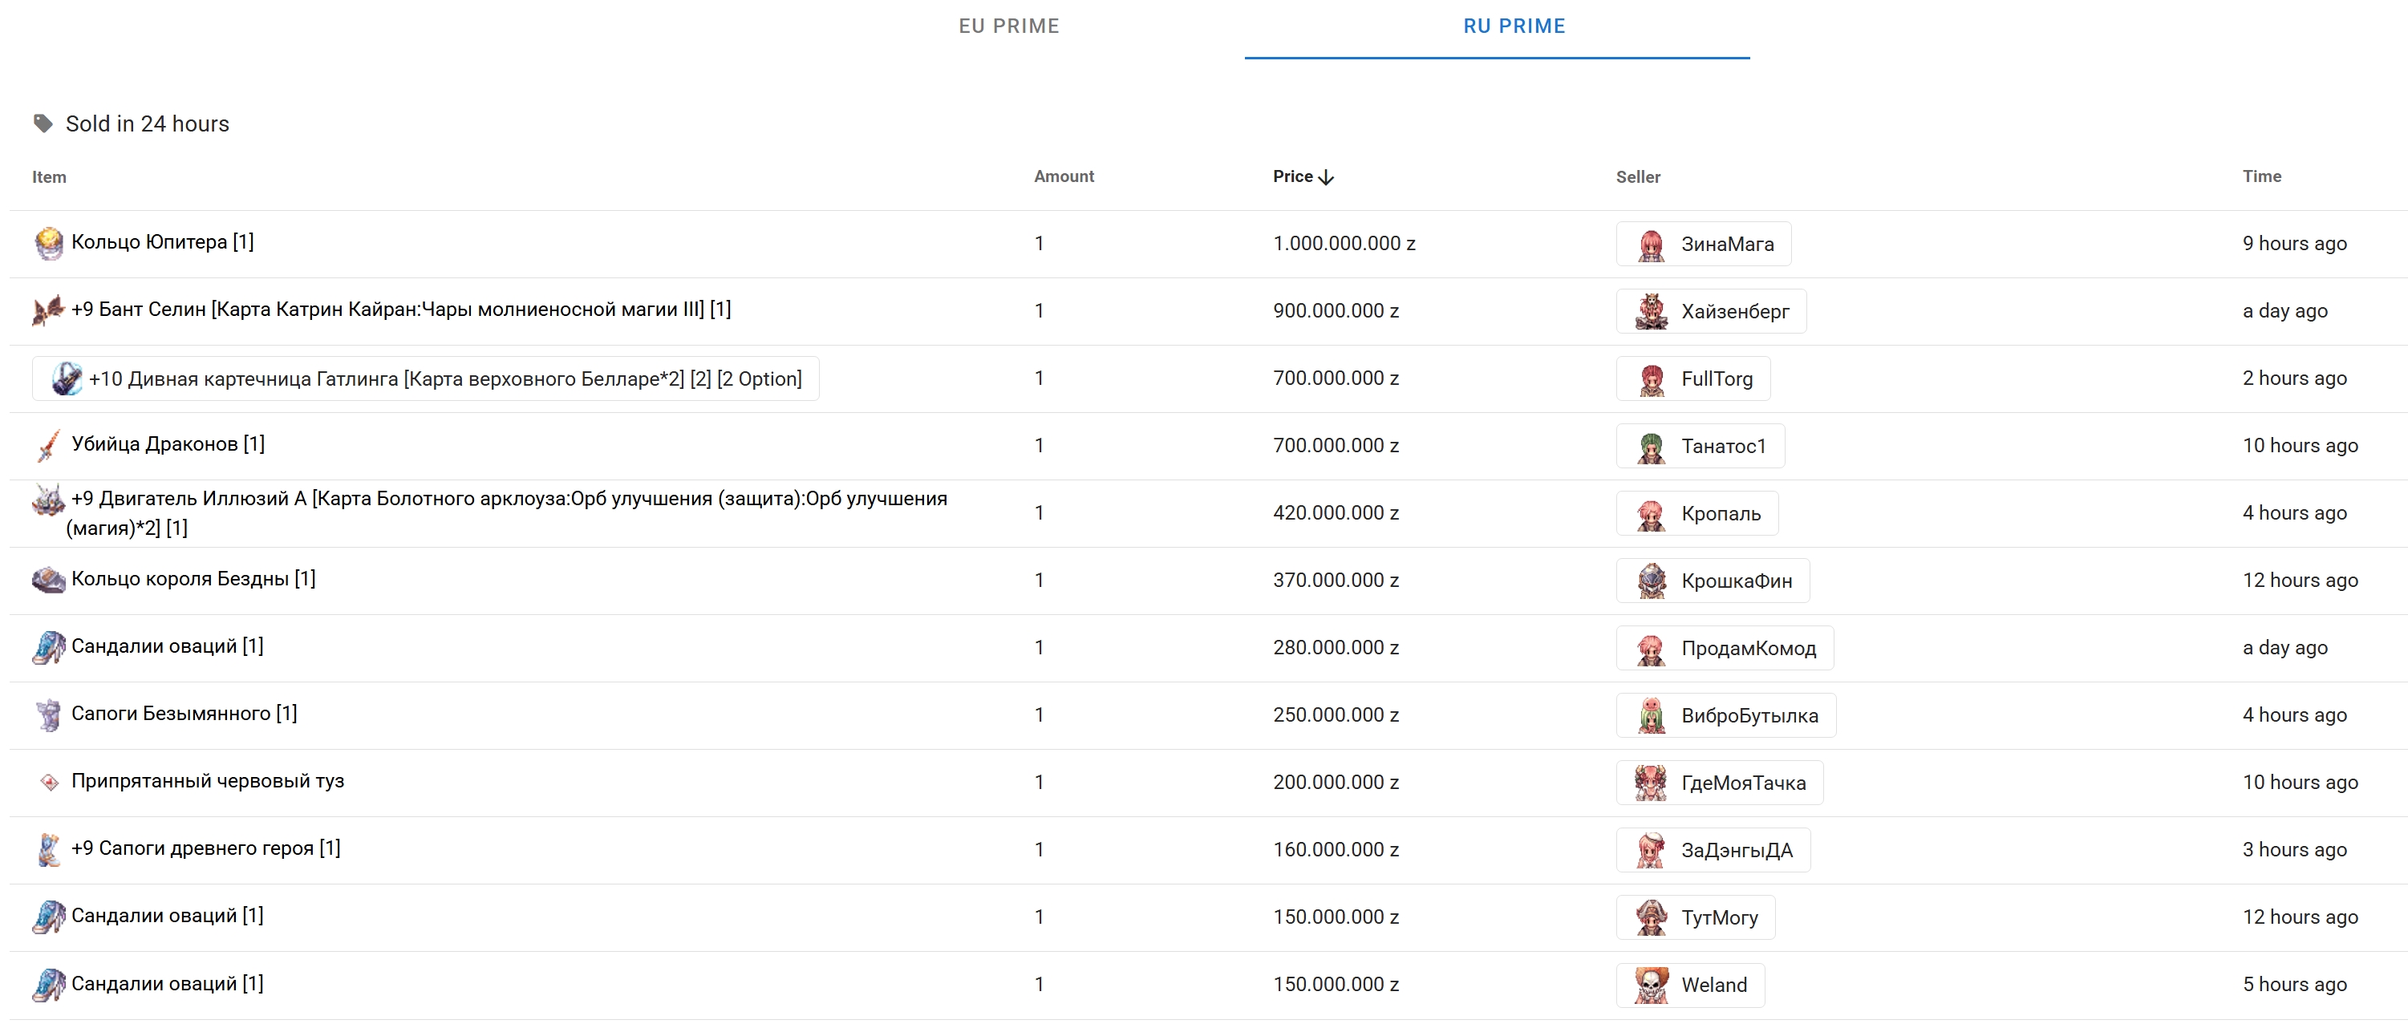Click the Price sort arrow icon
Viewport: 2408px width, 1024px height.
1325,177
